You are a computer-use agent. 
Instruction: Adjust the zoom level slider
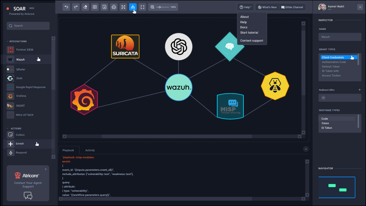click(x=163, y=7)
